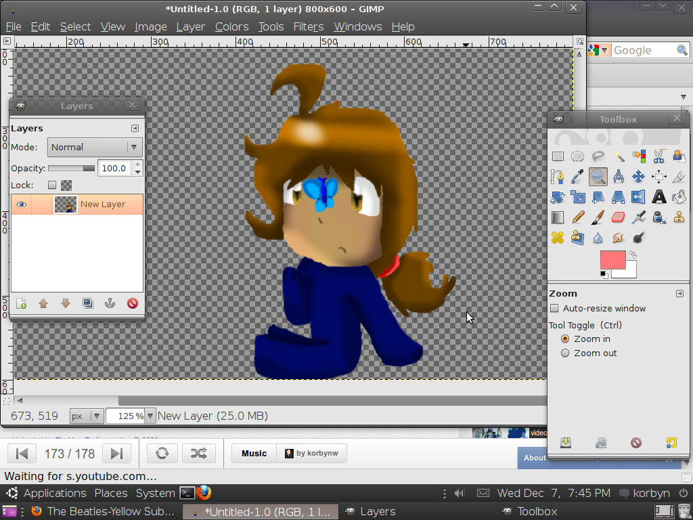Select the Airbrush tool
This screenshot has height=520, width=693.
[x=639, y=217]
